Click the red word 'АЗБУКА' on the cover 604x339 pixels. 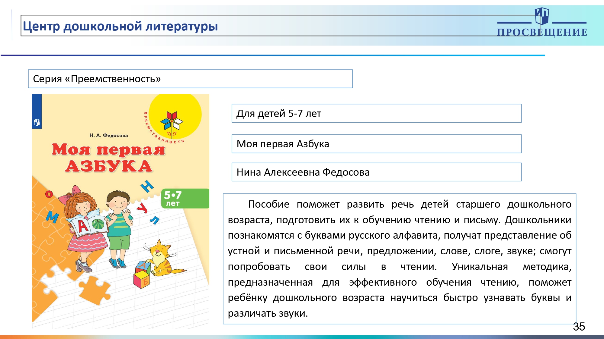[109, 166]
